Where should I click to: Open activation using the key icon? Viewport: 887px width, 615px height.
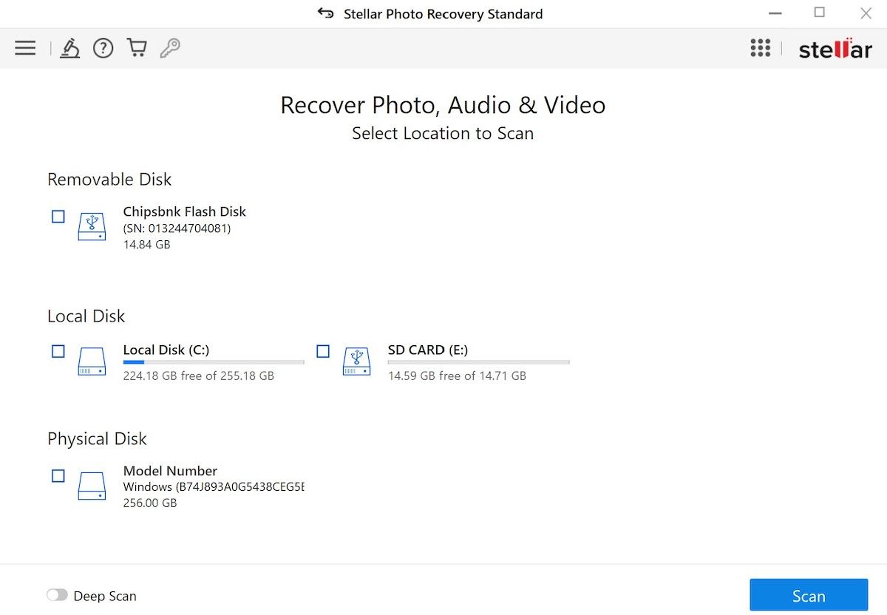tap(169, 47)
